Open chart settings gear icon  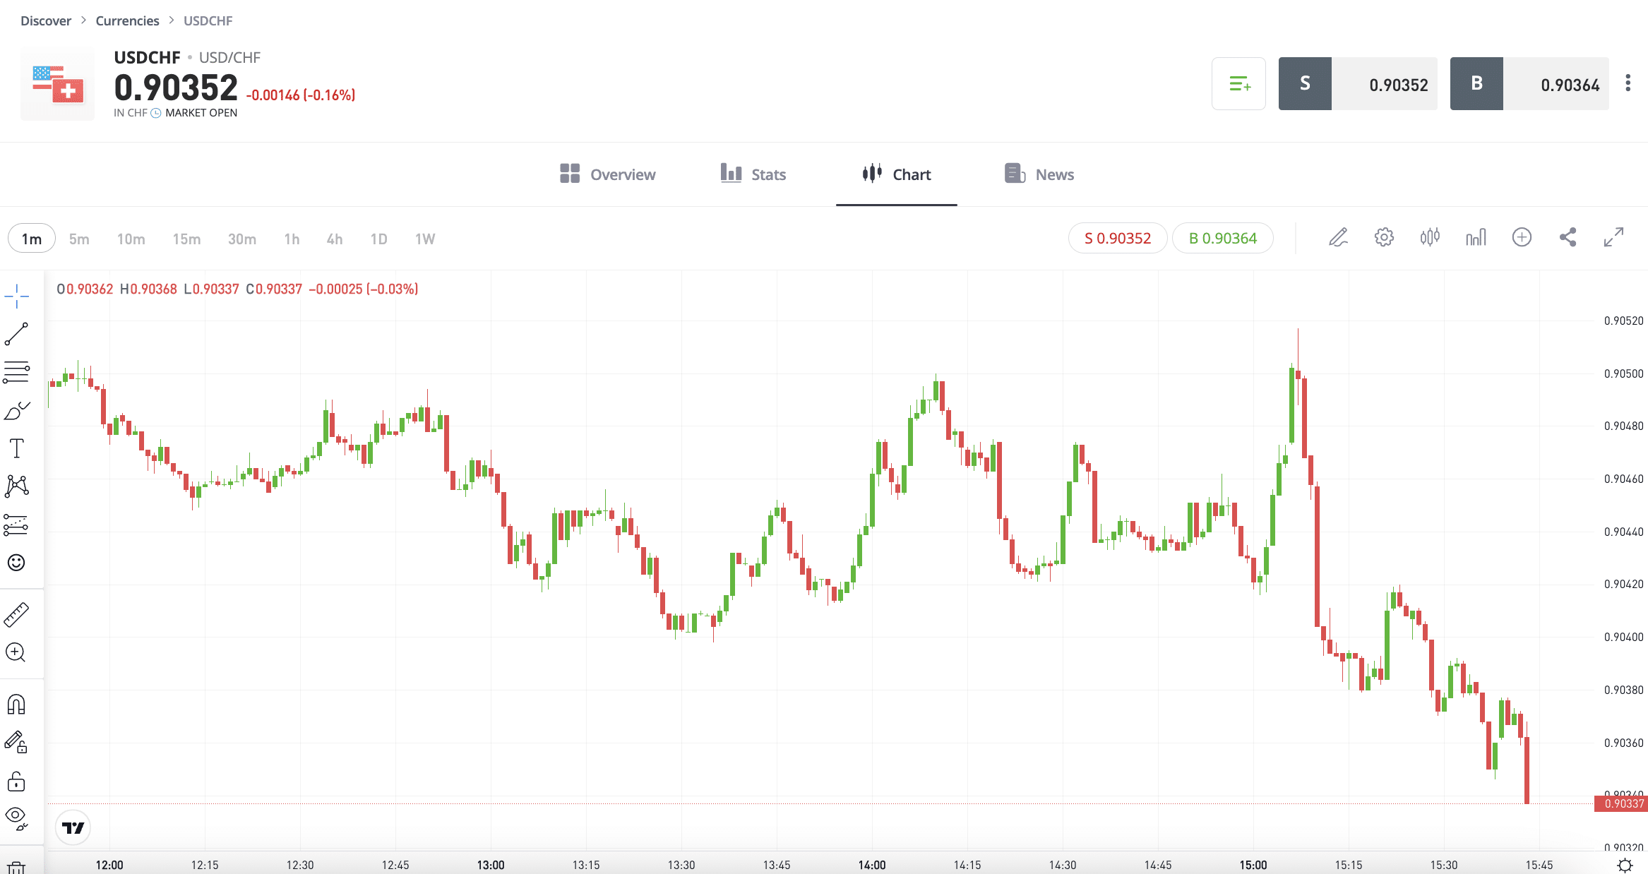(1384, 237)
